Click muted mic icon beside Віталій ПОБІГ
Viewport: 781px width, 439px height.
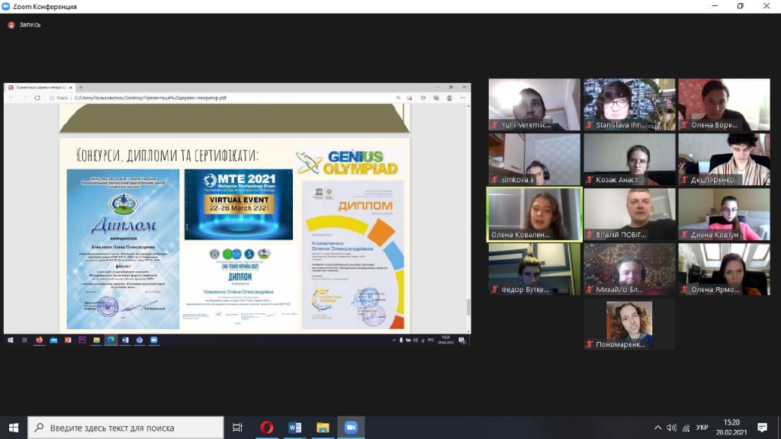pos(590,235)
